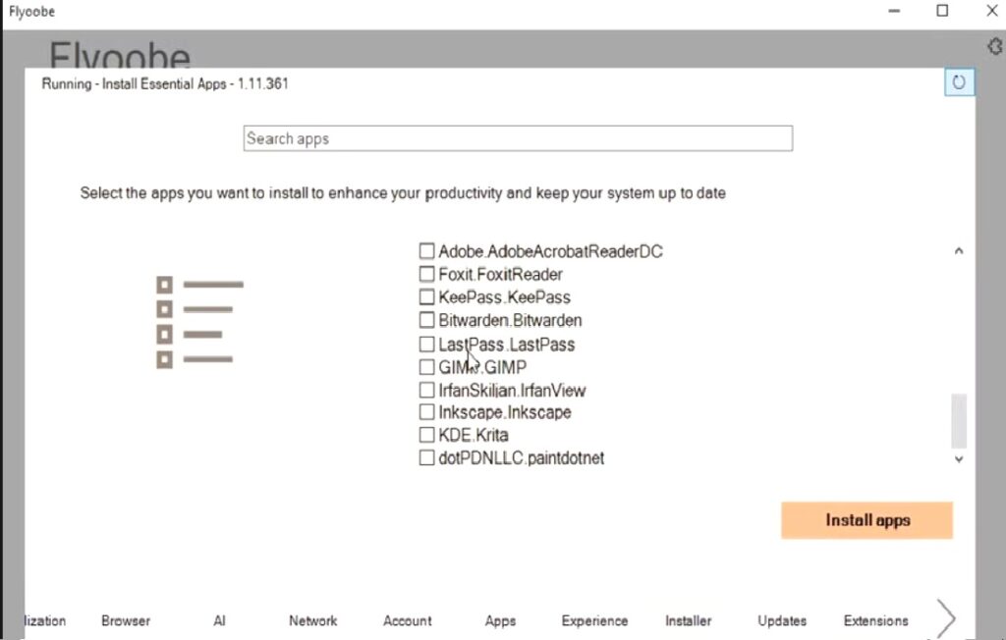Select the Foxit.FoxitReader checkbox
The height and width of the screenshot is (640, 1006).
coord(426,274)
